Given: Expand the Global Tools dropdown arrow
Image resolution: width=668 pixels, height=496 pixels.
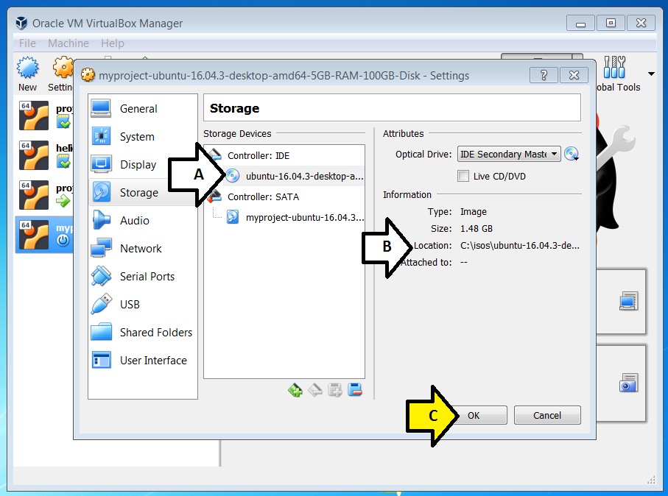Looking at the screenshot, I should [651, 74].
